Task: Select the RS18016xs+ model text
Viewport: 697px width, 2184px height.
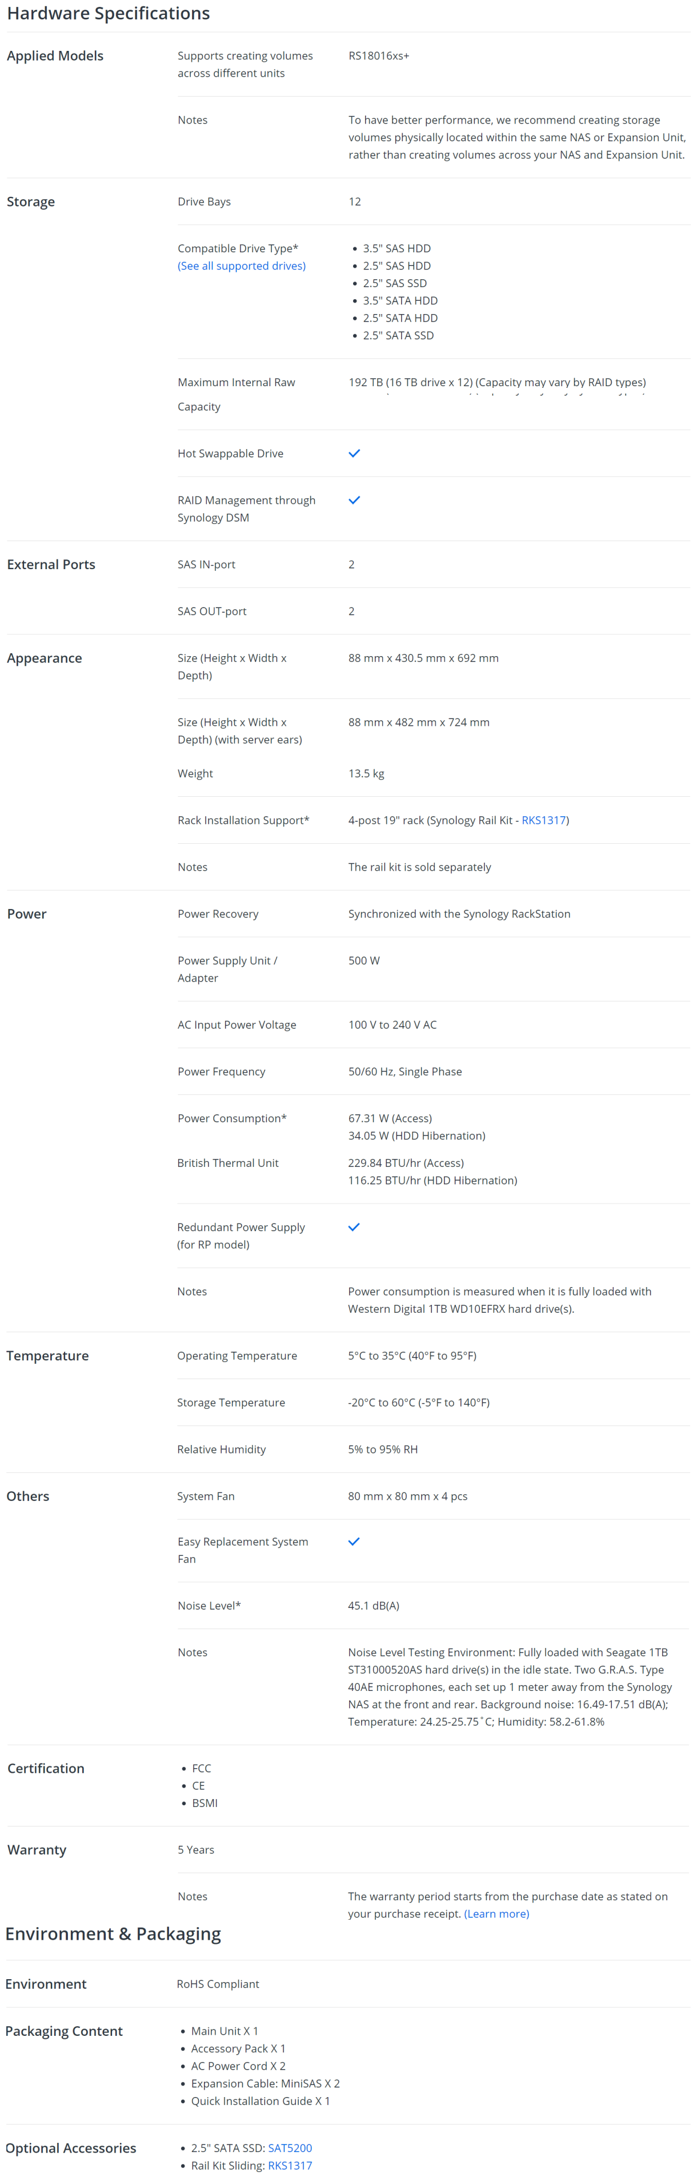Action: pyautogui.click(x=379, y=56)
